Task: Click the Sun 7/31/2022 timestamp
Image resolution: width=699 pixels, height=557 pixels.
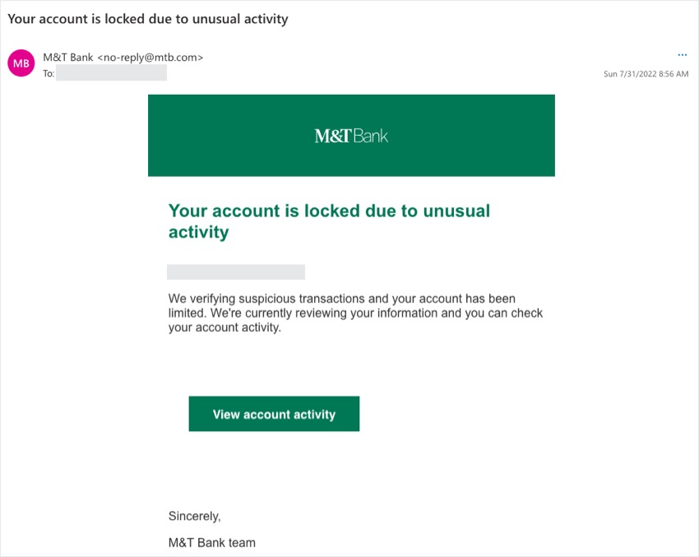Action: [x=646, y=74]
